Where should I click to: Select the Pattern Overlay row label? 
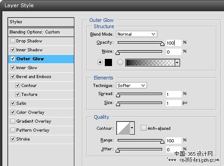[33, 130]
